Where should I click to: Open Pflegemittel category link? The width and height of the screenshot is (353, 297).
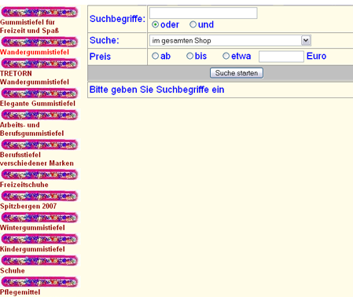click(20, 292)
